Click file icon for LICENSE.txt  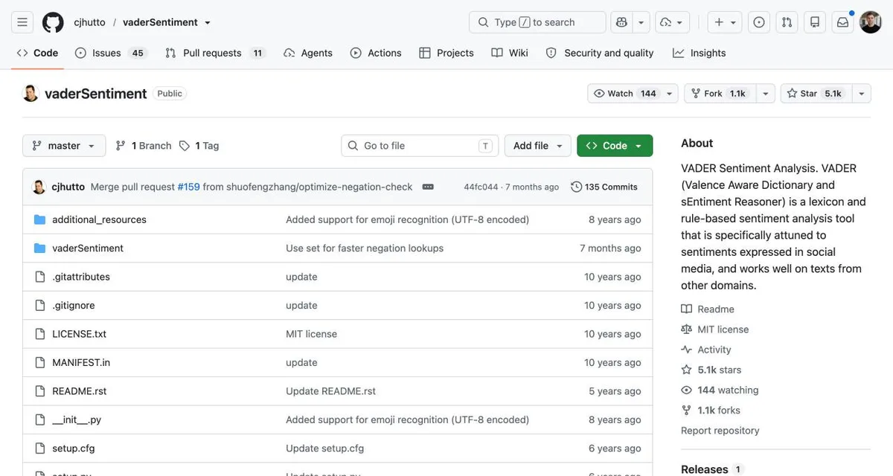(40, 334)
